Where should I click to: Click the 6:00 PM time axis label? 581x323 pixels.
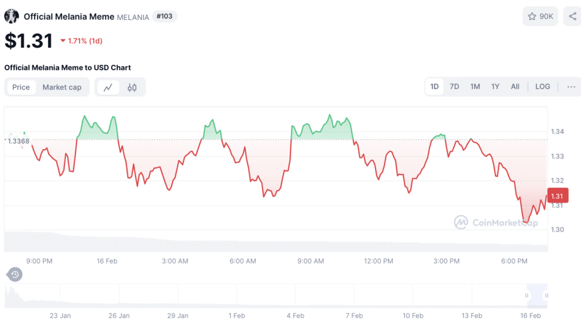(x=514, y=261)
